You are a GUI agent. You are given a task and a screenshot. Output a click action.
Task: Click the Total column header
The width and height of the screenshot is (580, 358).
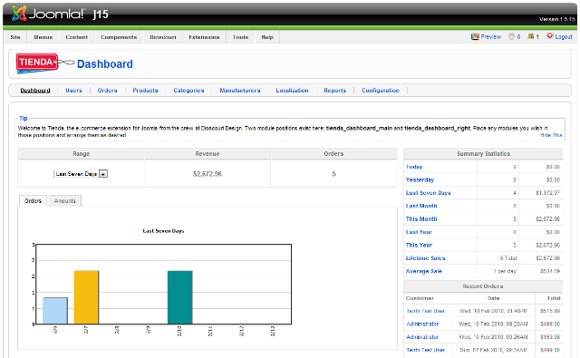click(554, 298)
